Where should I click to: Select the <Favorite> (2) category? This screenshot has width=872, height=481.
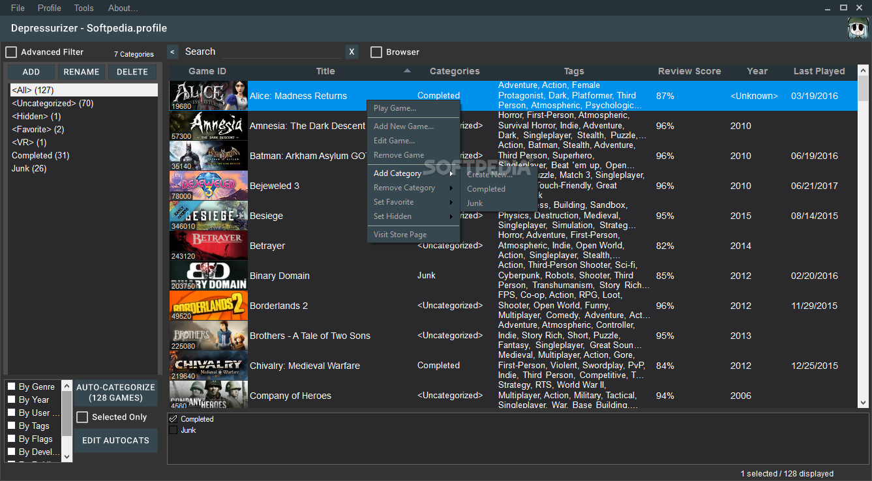coord(83,129)
